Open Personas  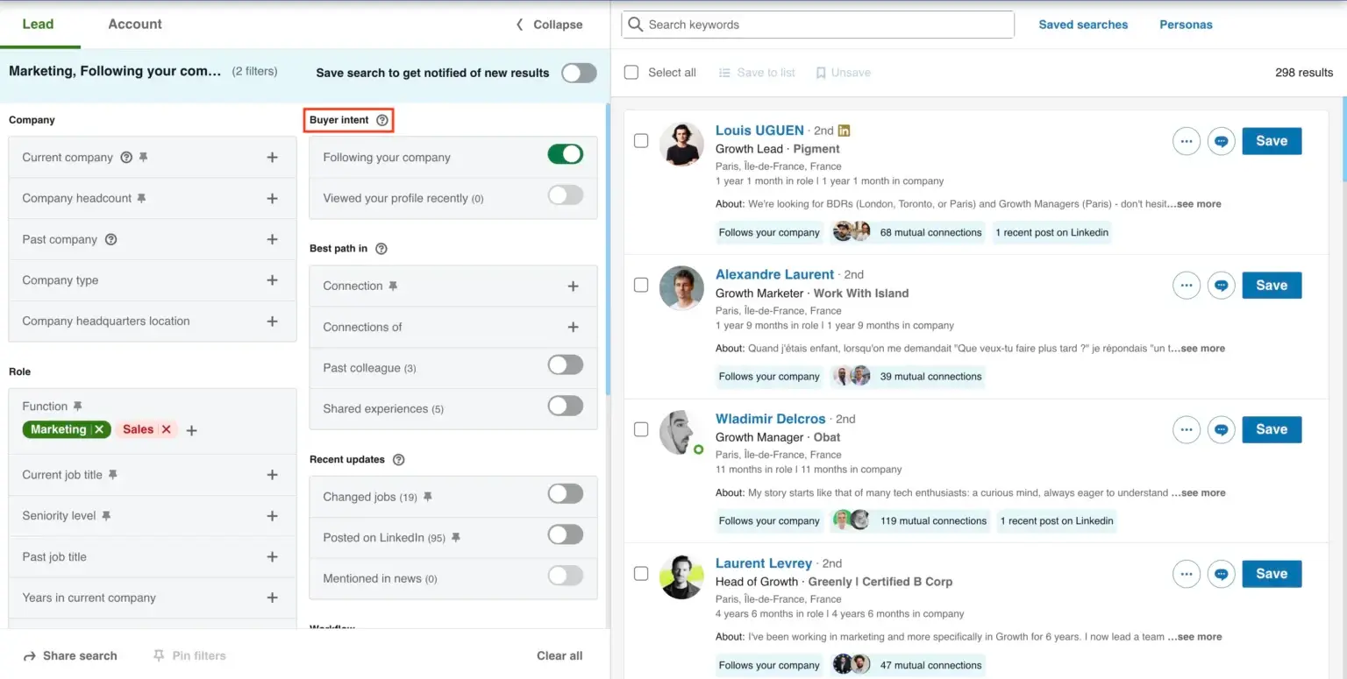[1186, 25]
